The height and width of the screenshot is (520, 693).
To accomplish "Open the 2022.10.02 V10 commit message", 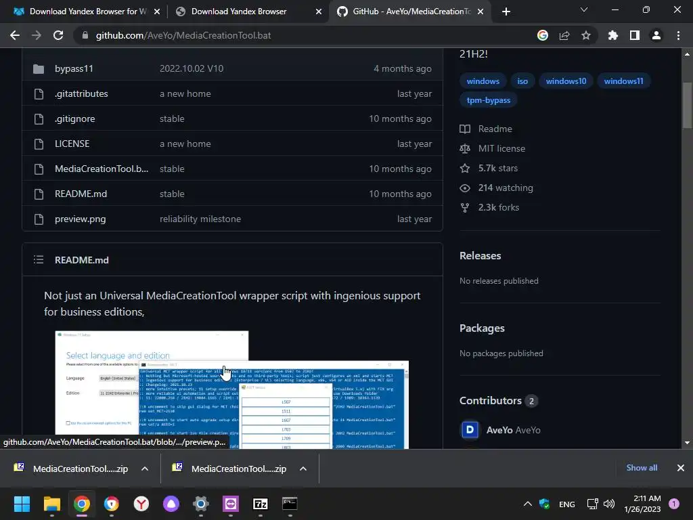I will [x=192, y=68].
